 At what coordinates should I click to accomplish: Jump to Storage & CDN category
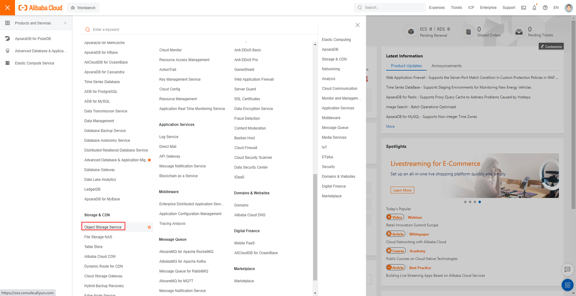(x=334, y=59)
